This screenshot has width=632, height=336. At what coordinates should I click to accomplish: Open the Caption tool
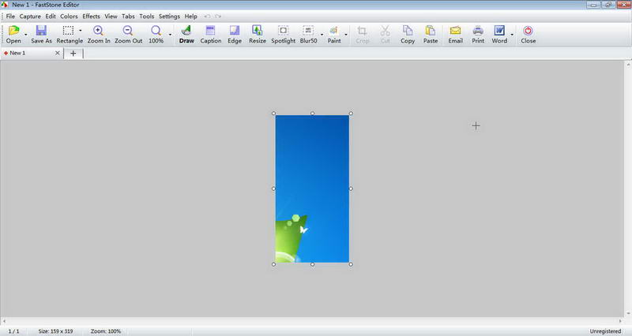pyautogui.click(x=210, y=35)
